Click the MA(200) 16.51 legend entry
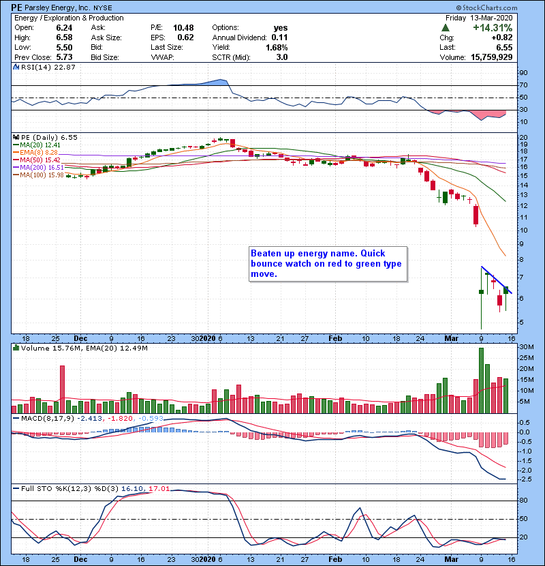This screenshot has height=566, width=545. (x=39, y=168)
